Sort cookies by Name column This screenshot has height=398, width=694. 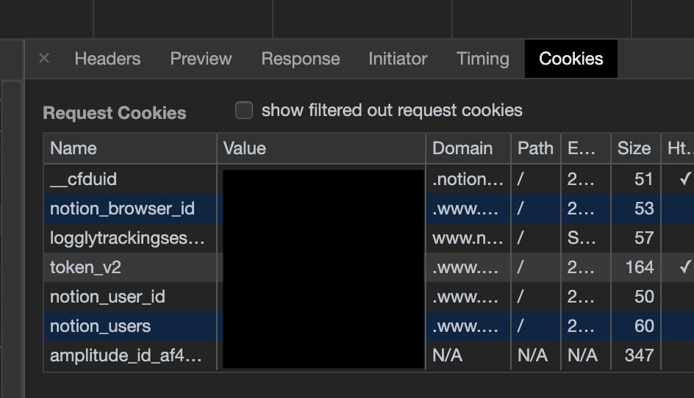[130, 148]
